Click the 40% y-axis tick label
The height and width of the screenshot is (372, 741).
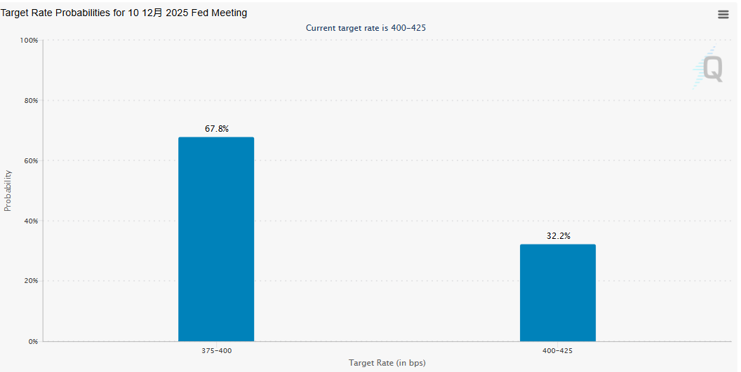tap(30, 221)
